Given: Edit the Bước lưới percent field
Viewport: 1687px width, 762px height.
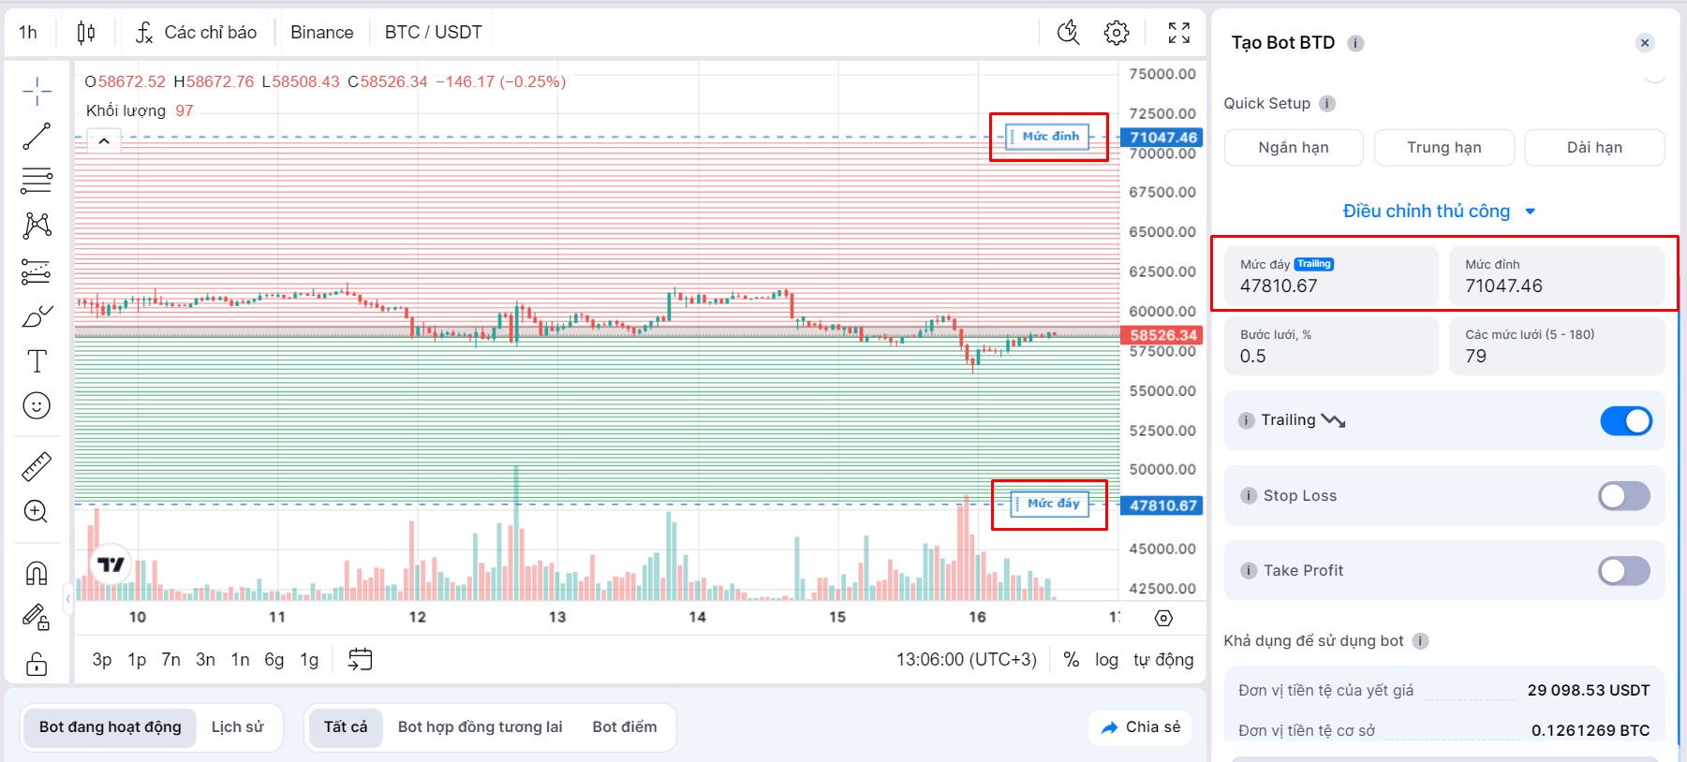Looking at the screenshot, I should pyautogui.click(x=1331, y=346).
